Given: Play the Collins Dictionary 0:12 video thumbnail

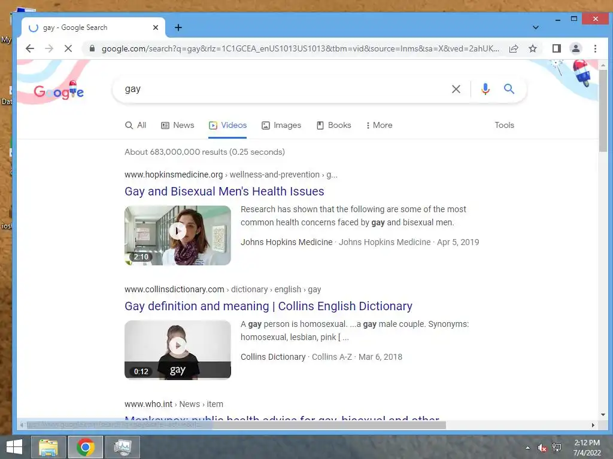Looking at the screenshot, I should tap(177, 350).
